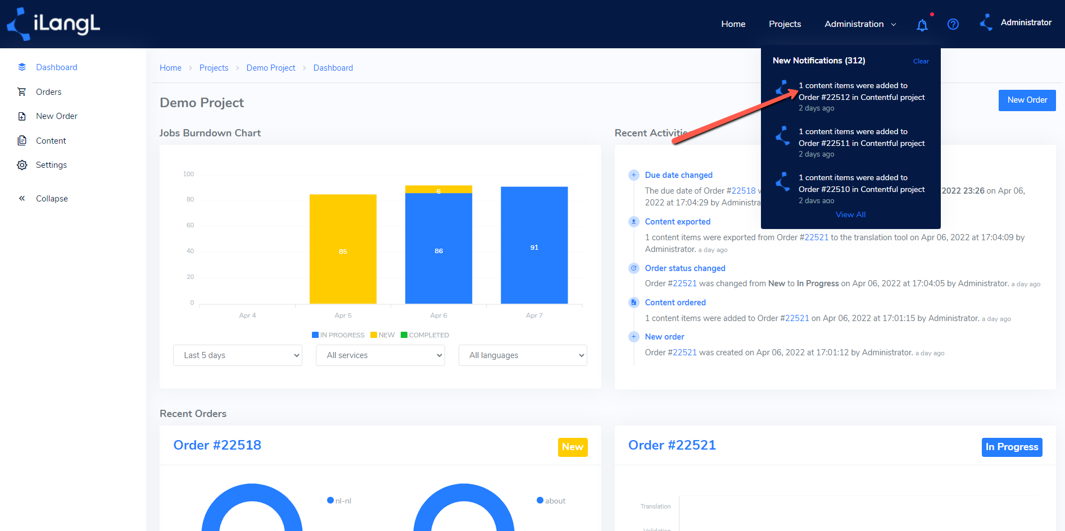Open the All languages dropdown
1065x531 pixels.
tap(523, 355)
